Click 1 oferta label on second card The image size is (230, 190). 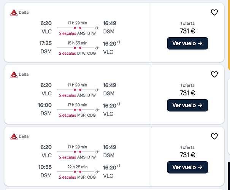pos(187,85)
